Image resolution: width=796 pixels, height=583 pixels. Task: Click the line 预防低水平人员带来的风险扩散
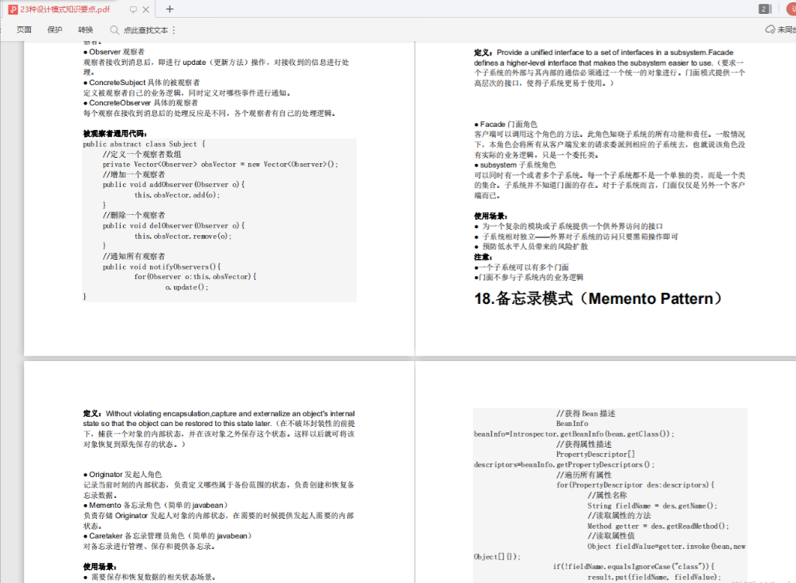[531, 247]
